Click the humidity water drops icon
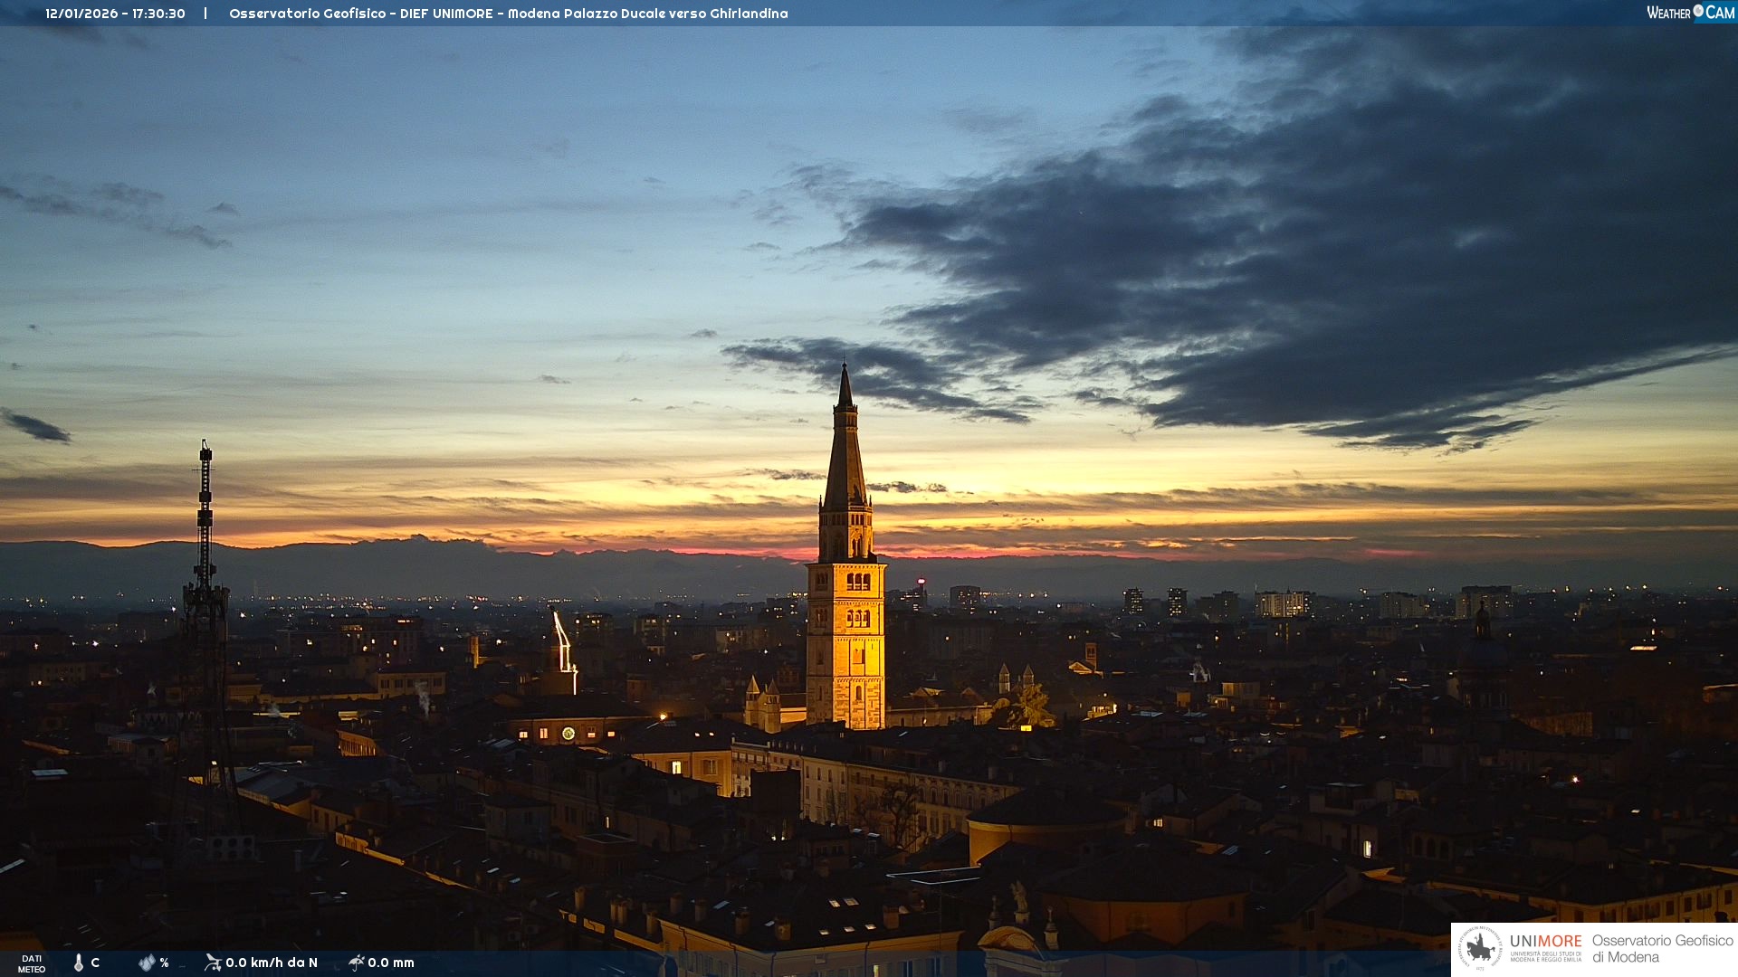Viewport: 1738px width, 977px height. (x=147, y=963)
